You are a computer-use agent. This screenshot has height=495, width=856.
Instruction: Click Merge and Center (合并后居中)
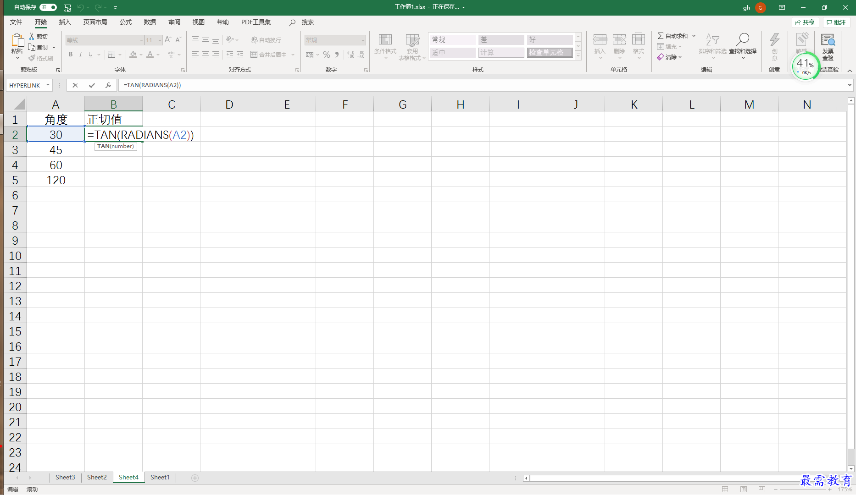(269, 55)
